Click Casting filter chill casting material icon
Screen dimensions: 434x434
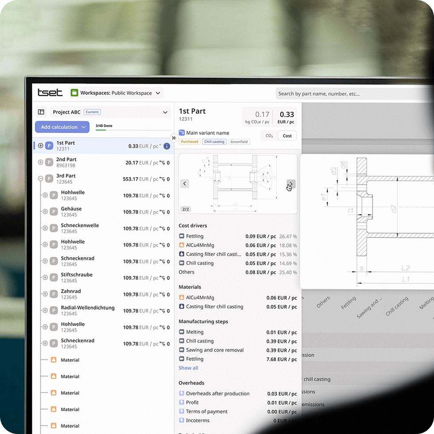coord(182,306)
